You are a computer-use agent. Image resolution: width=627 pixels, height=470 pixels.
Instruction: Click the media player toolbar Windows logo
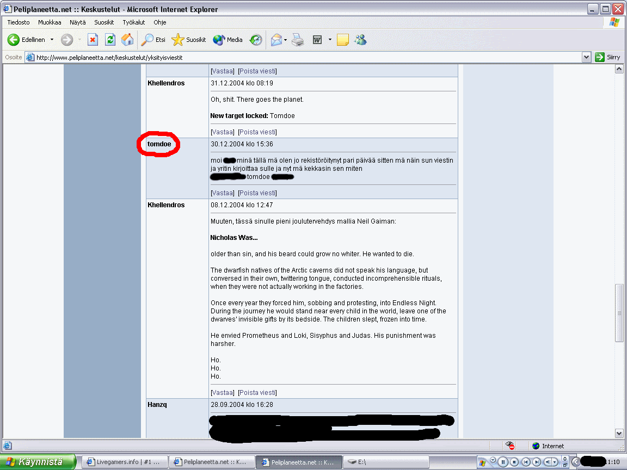pyautogui.click(x=482, y=463)
